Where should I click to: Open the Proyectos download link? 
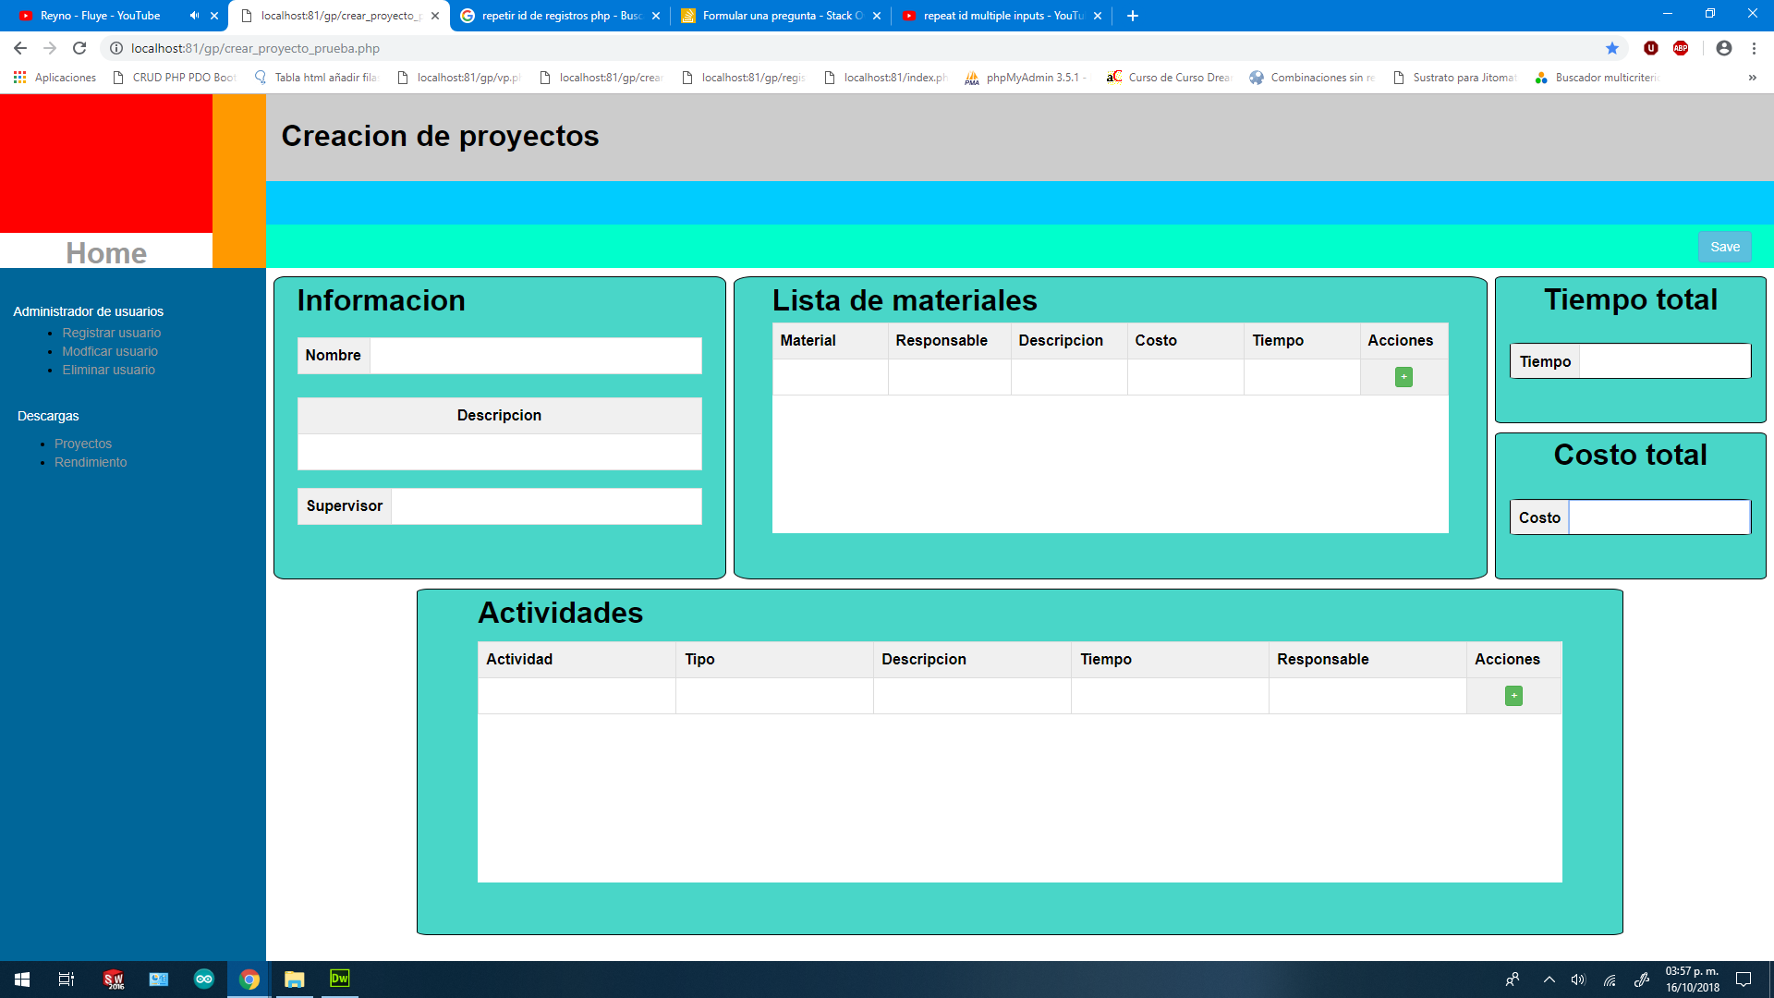[83, 444]
